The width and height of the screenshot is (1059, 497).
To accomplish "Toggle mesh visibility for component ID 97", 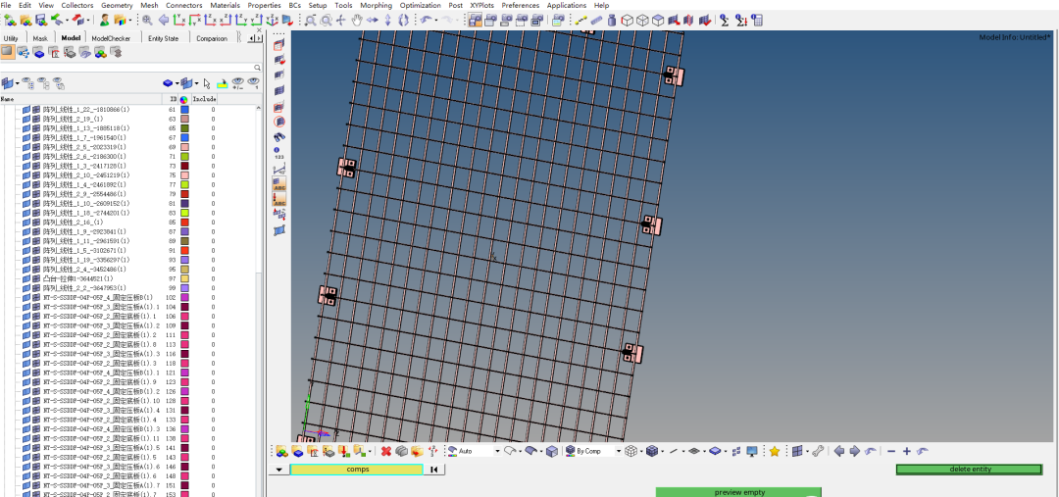I will [x=36, y=278].
